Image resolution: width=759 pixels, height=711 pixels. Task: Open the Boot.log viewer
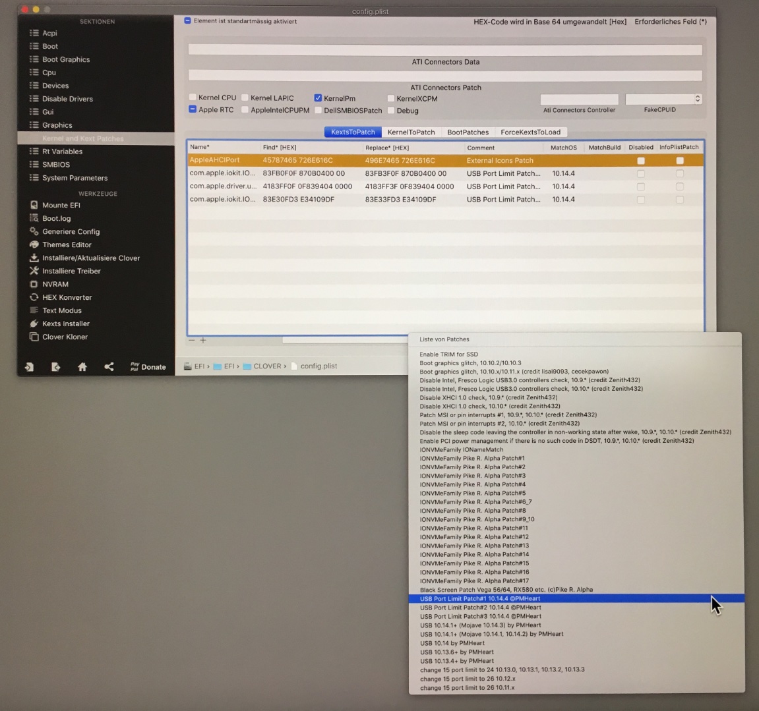coord(56,218)
